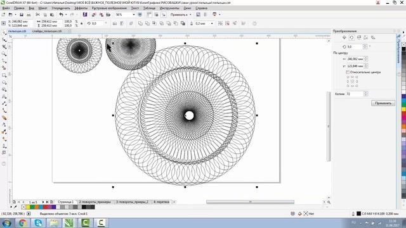Click the Cut scissors icon
This screenshot has width=406, height=228.
38,15
